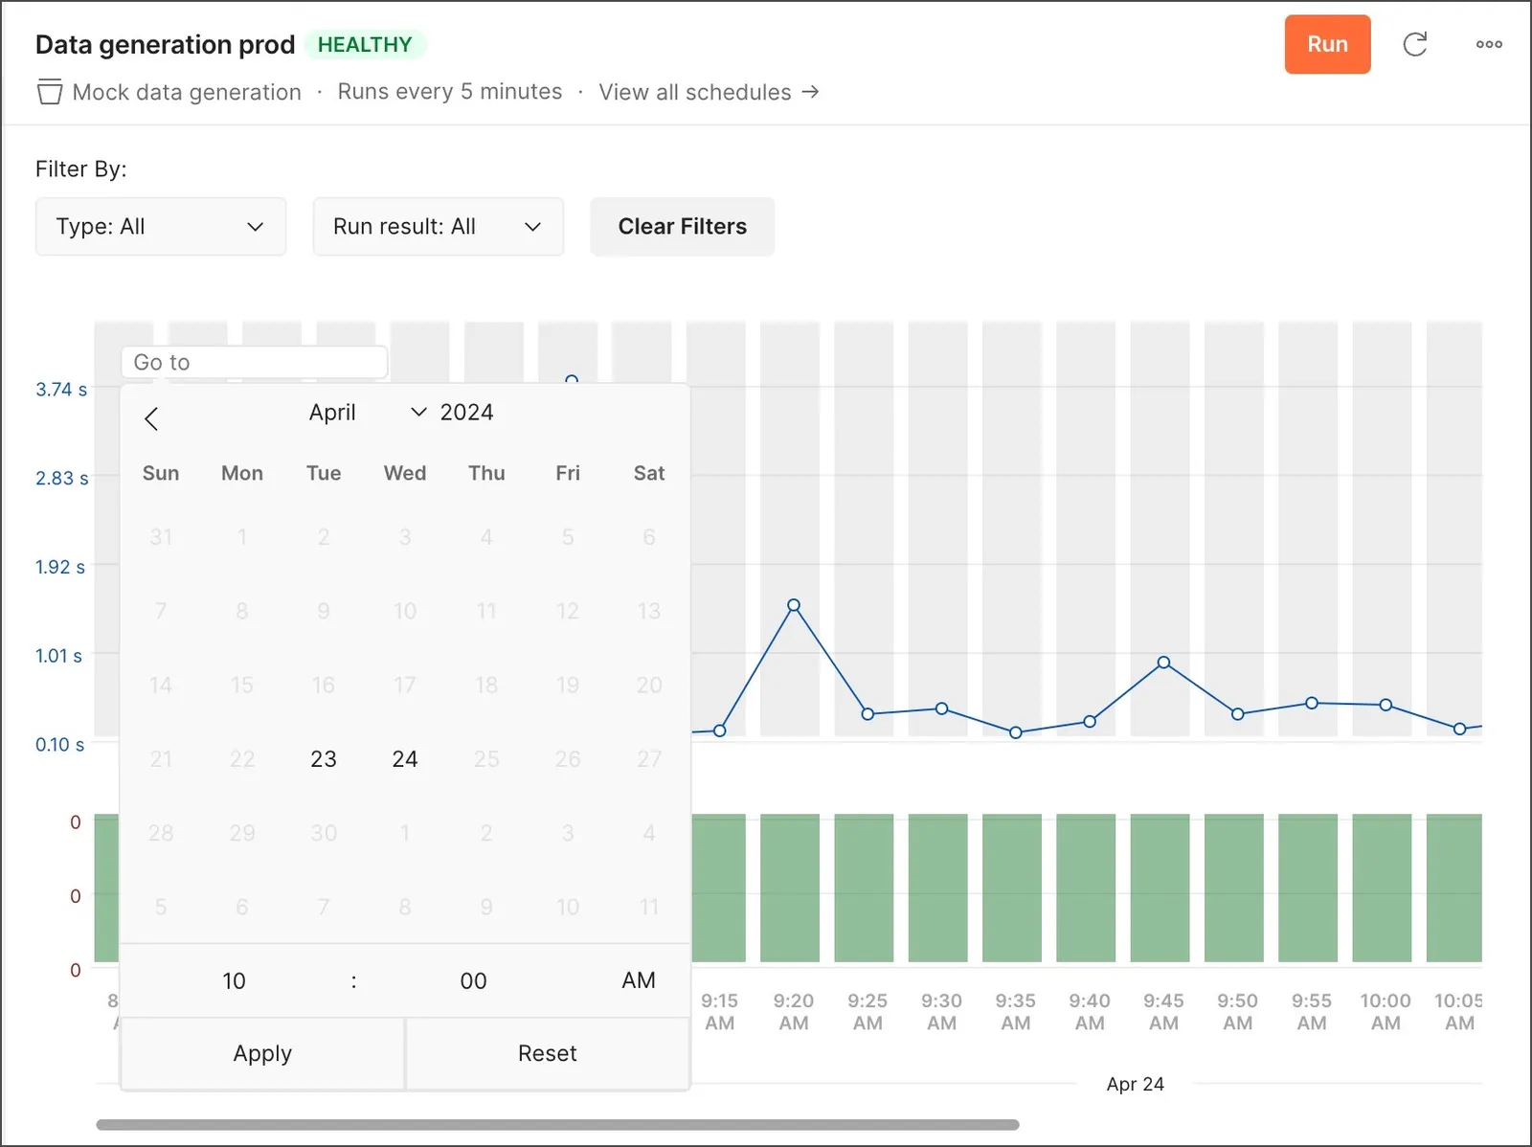Click the hour value 10

tap(234, 980)
